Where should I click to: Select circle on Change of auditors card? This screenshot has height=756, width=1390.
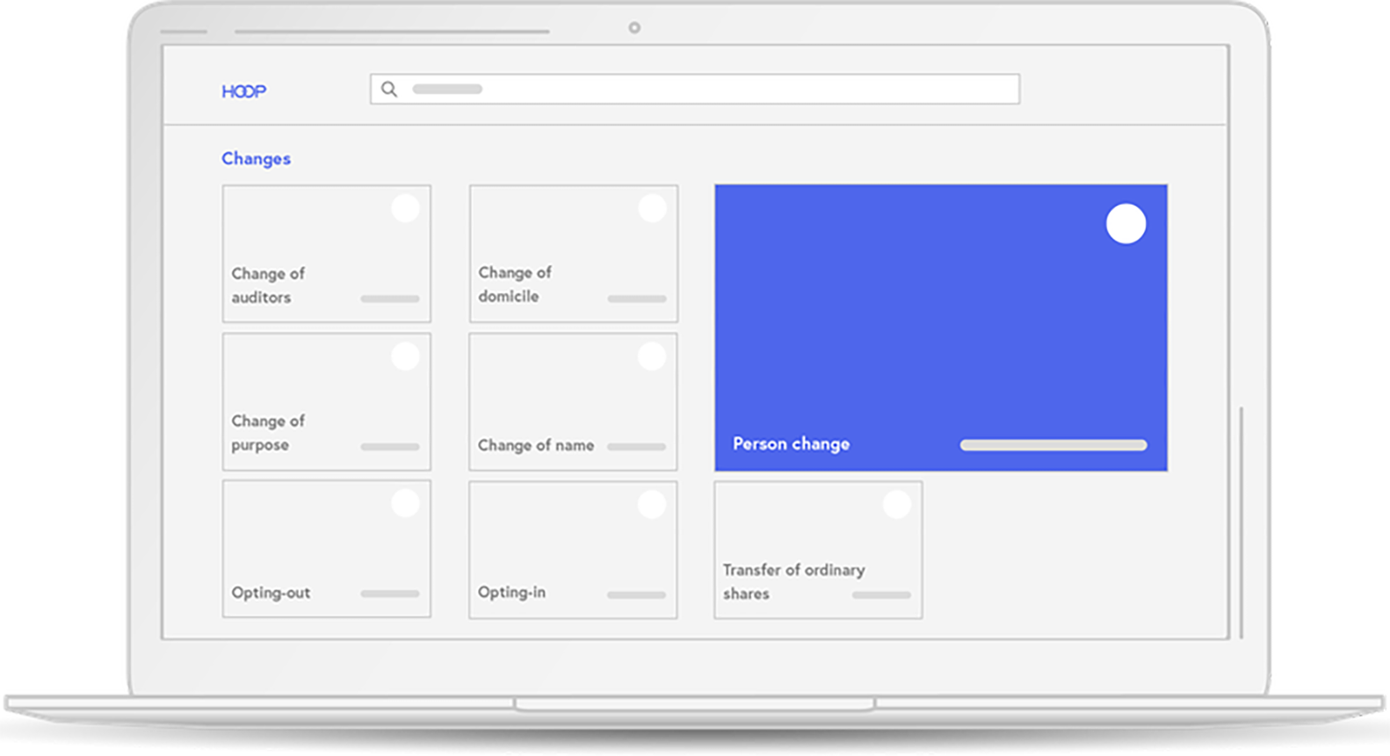pyautogui.click(x=405, y=209)
